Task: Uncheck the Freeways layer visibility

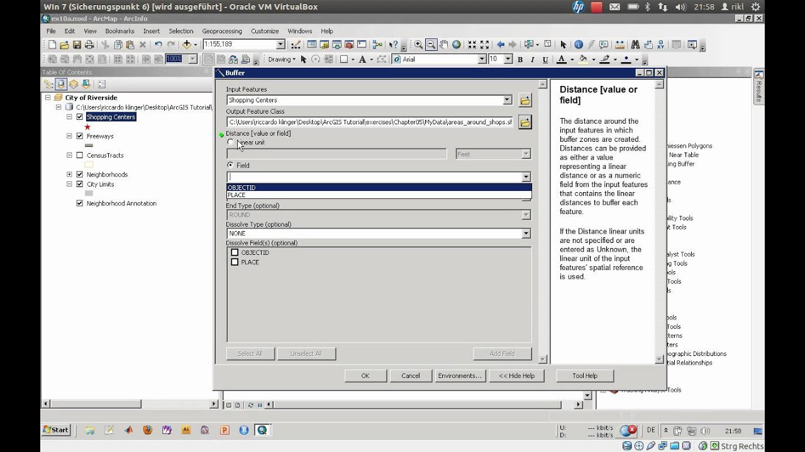Action: pyautogui.click(x=80, y=136)
